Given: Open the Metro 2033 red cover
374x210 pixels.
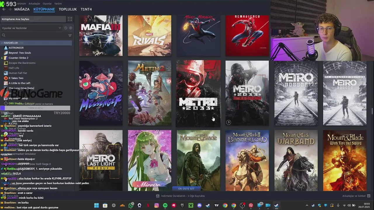Looking at the screenshot, I should coord(198,93).
